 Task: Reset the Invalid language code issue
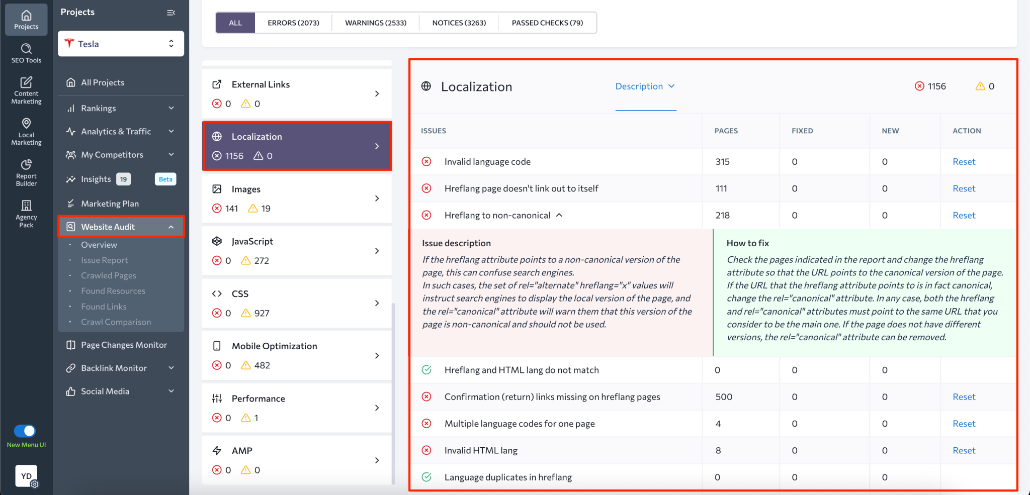(x=963, y=161)
